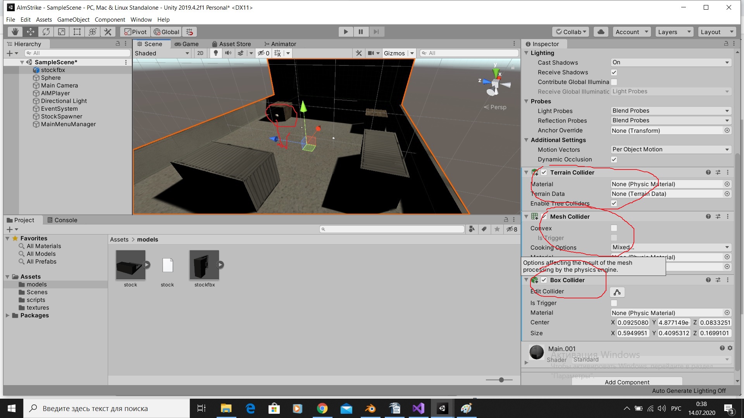Toggle Contribute Global Illumination checkbox

pyautogui.click(x=614, y=82)
